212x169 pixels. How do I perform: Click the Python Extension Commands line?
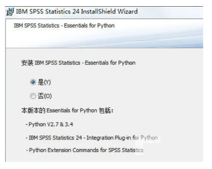(x=85, y=150)
